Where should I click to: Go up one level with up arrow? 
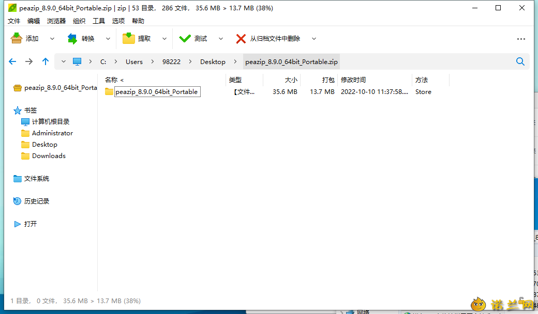(46, 61)
